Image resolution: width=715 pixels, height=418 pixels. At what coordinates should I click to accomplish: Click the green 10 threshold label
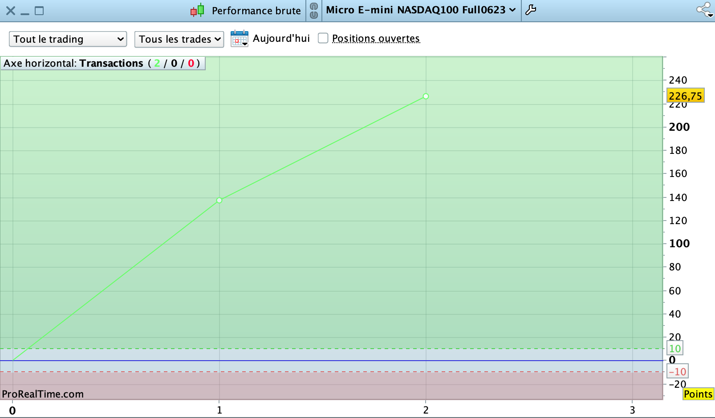pyautogui.click(x=675, y=349)
